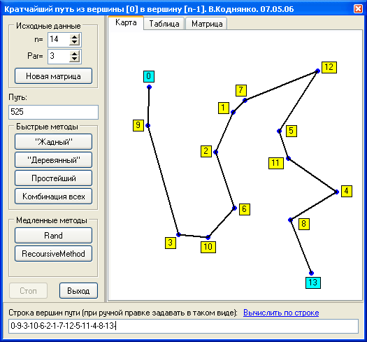Exit the program with Выход button
The height and width of the screenshot is (342, 367).
[78, 291]
